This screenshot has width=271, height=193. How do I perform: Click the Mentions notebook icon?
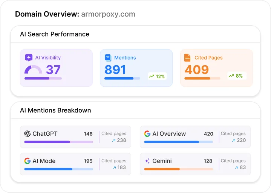tap(108, 58)
